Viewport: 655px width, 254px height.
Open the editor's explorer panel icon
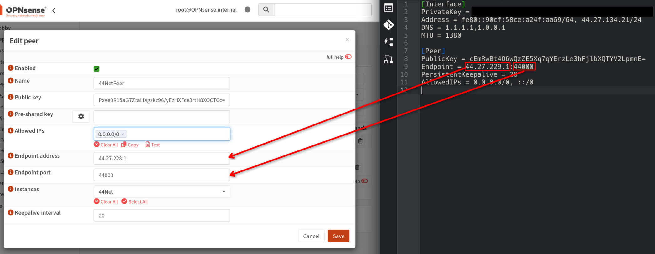(389, 8)
